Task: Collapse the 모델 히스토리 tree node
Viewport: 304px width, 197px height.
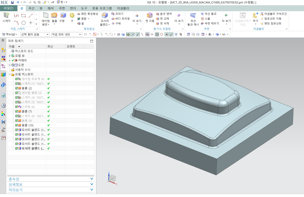Action: pos(9,74)
